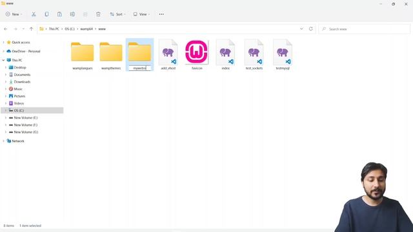
Task: Click the Copy icon in toolbar
Action: [46, 14]
